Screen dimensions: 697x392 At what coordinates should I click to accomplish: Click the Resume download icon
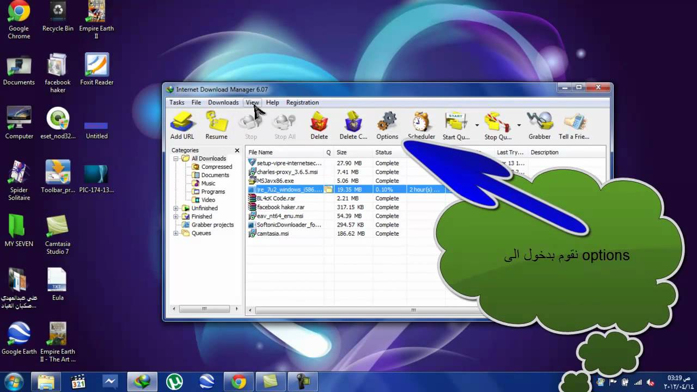point(216,125)
